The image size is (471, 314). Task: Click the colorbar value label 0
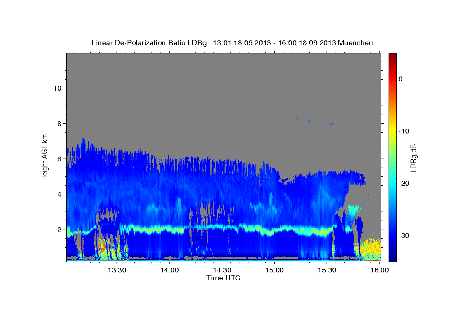[x=400, y=79]
